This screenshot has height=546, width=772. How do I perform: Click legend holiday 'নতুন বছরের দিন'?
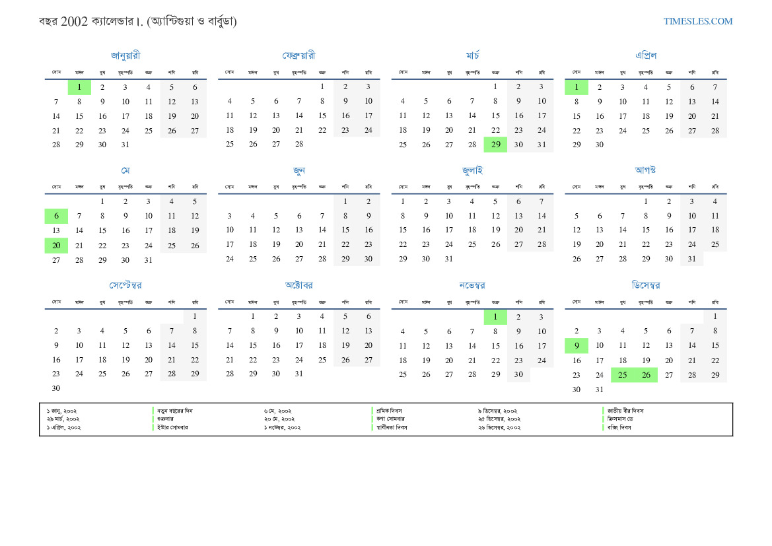coord(175,411)
